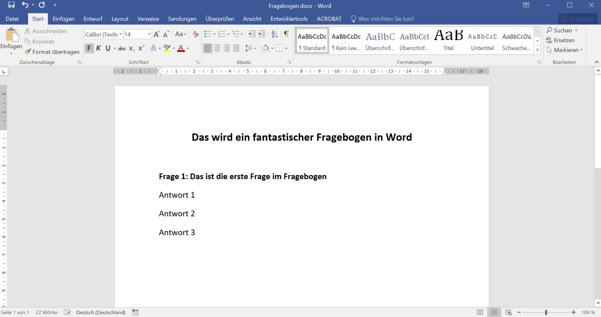This screenshot has width=601, height=317.
Task: Click the Freigeben button
Action: click(578, 19)
